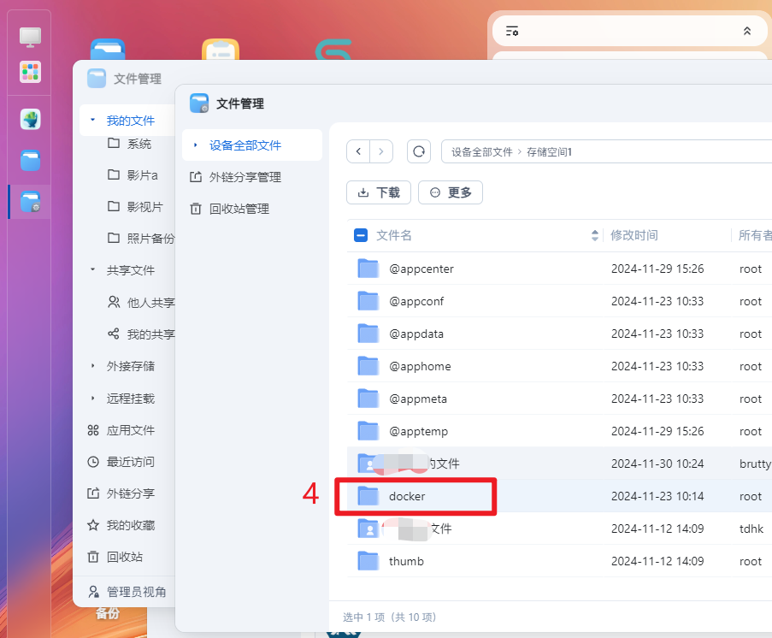Select the docker folder icon
772x638 pixels.
(x=368, y=496)
